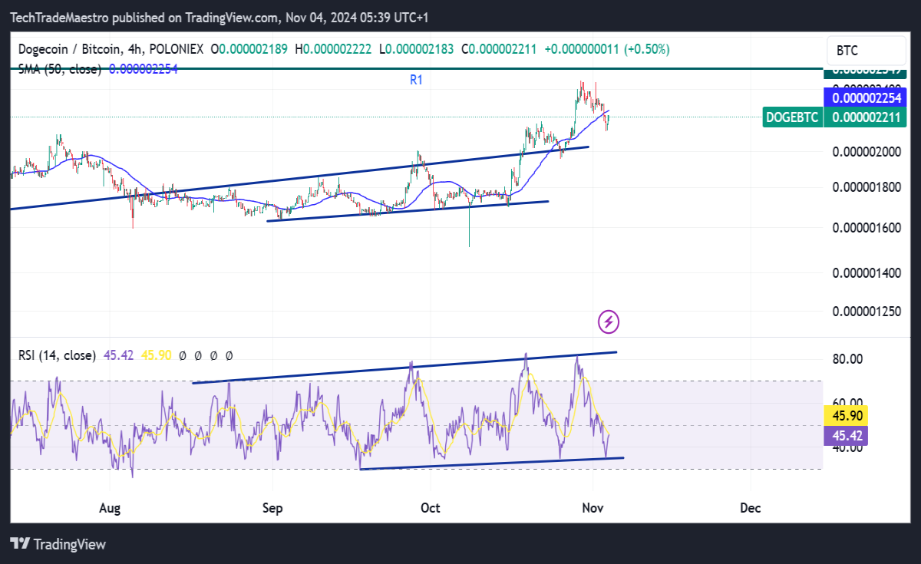The image size is (921, 564).
Task: Select the RSI (14, close) indicator legend
Action: 58,355
